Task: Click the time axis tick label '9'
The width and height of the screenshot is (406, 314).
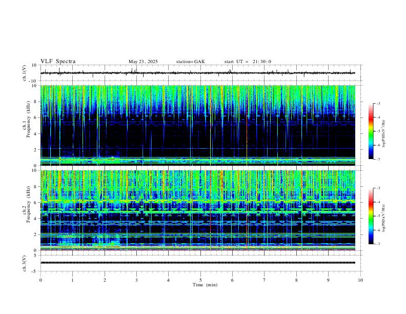Action: tap(328, 280)
